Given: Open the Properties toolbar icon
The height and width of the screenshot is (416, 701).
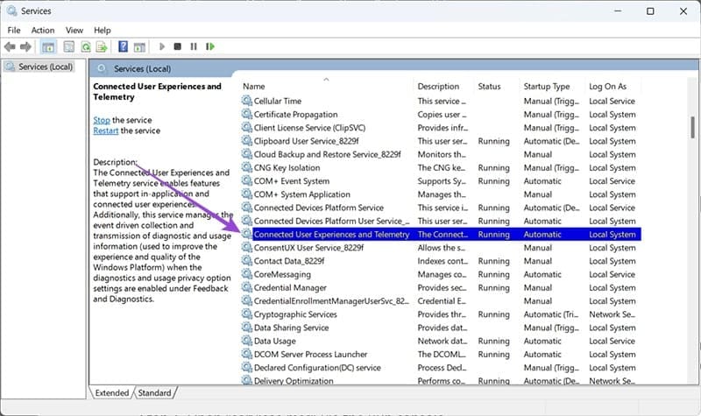Looking at the screenshot, I should (67, 46).
